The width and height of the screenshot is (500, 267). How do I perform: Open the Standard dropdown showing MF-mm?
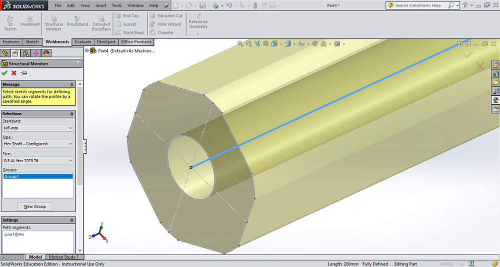point(38,128)
